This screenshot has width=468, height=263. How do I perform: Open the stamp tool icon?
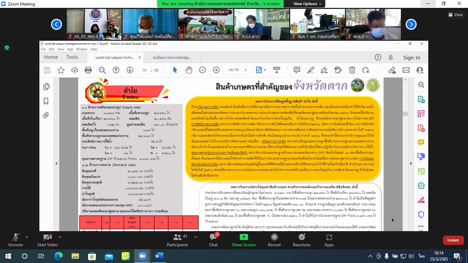[x=338, y=70]
